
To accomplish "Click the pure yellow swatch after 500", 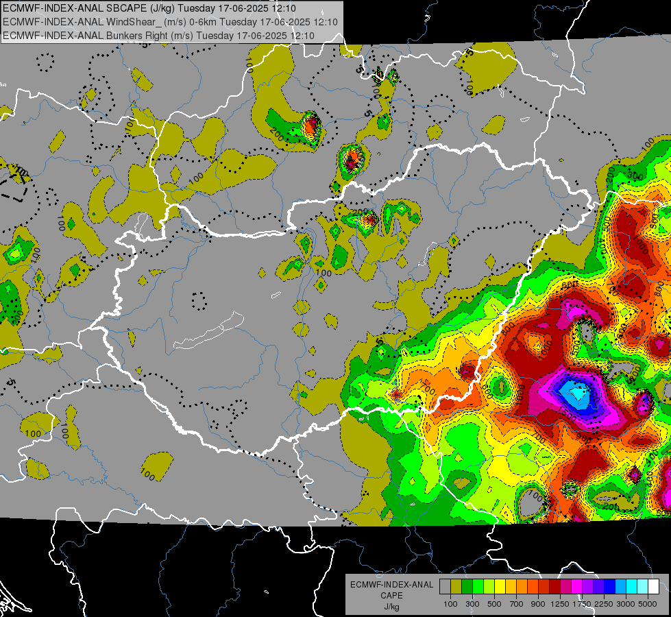I will point(500,586).
